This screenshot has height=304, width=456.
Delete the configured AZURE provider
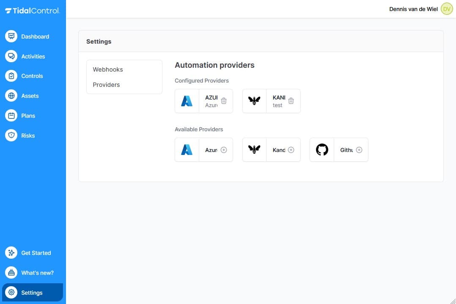point(223,101)
